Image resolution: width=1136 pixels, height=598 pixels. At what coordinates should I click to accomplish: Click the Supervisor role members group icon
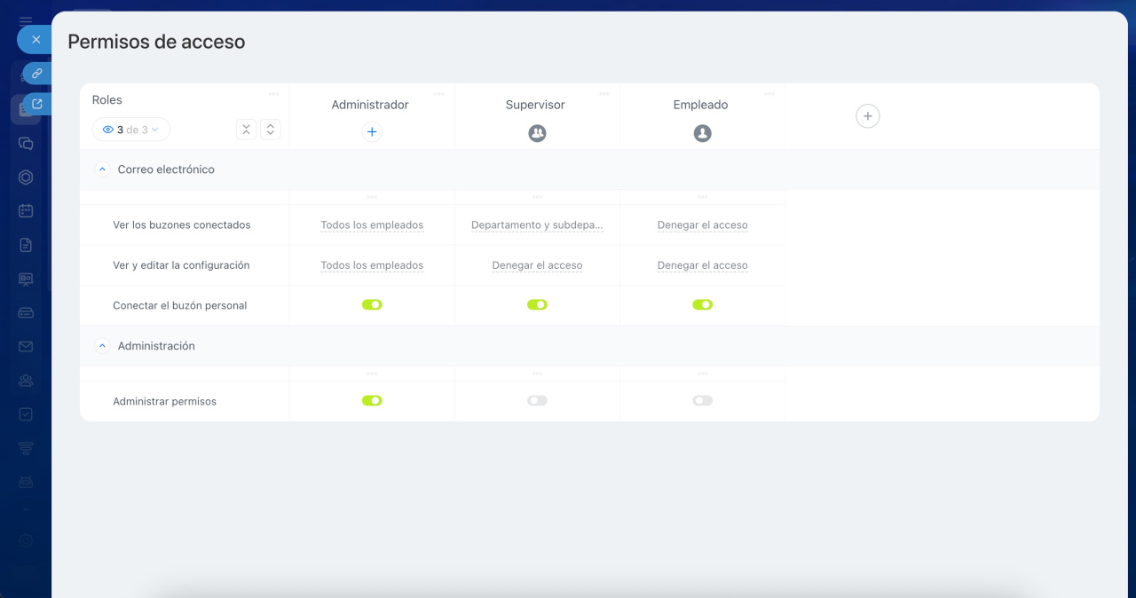pos(537,133)
